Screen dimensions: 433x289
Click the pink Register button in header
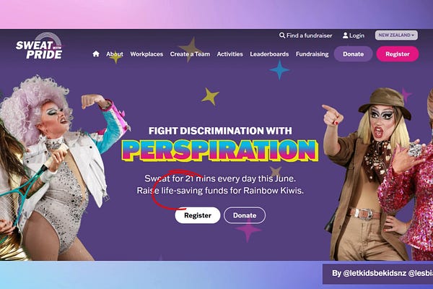tap(398, 54)
